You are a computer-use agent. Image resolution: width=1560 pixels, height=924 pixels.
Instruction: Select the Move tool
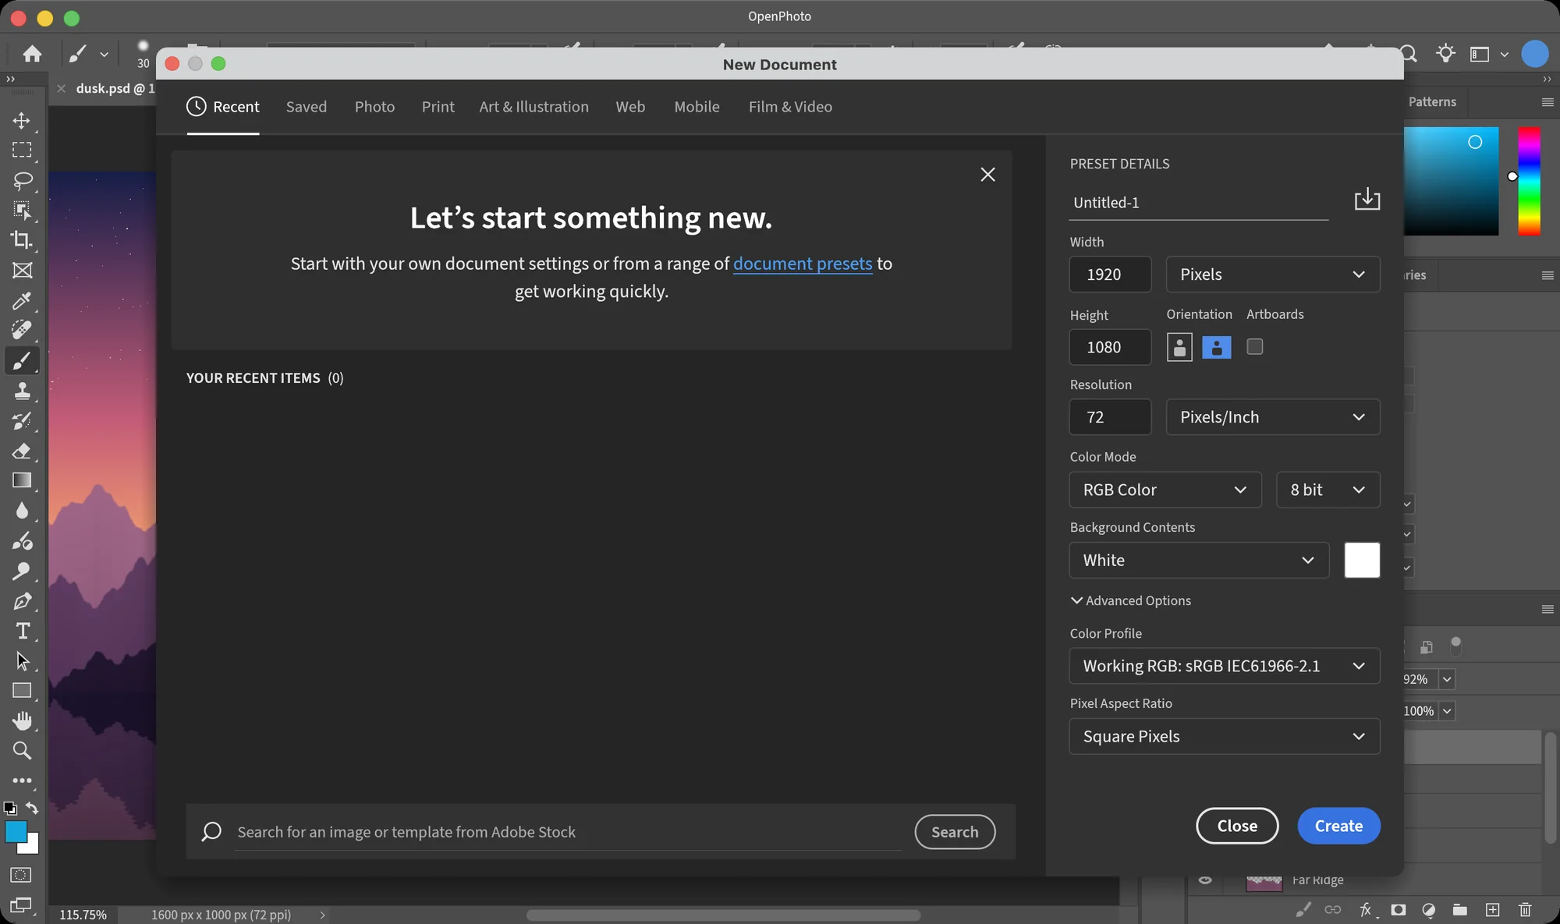(22, 120)
